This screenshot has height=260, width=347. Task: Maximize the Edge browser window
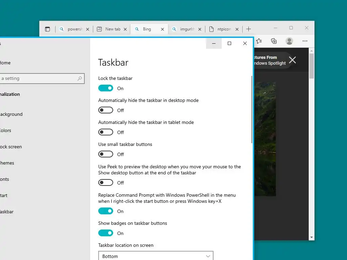pyautogui.click(x=291, y=28)
